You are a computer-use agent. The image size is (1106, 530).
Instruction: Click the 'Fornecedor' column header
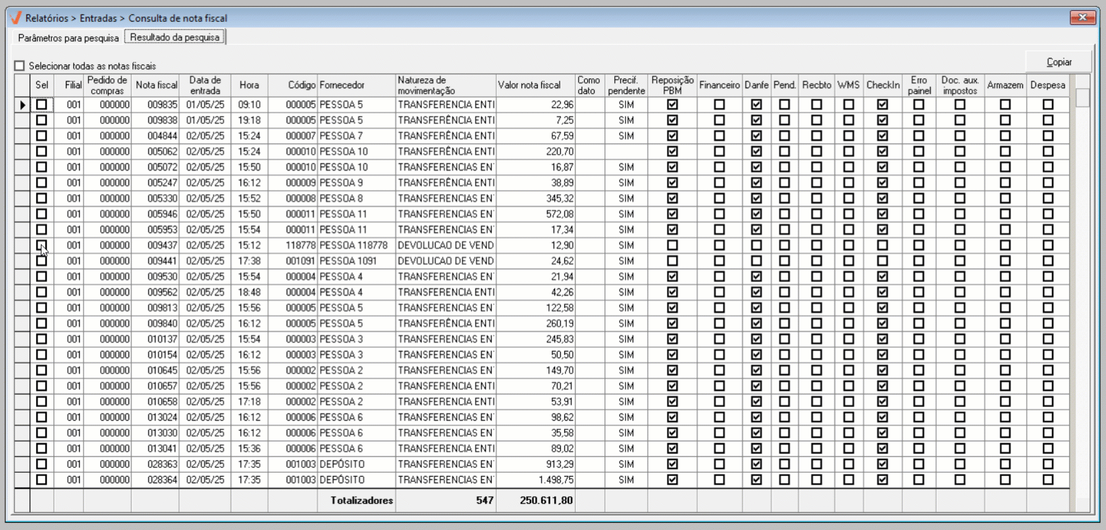(342, 85)
